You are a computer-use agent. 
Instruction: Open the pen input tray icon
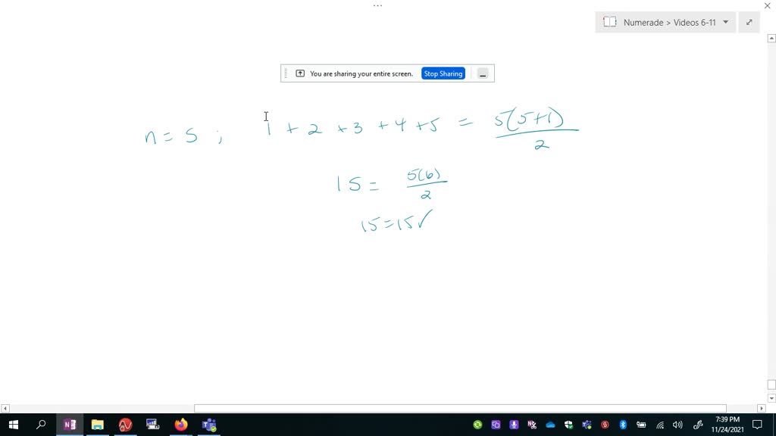pos(697,425)
